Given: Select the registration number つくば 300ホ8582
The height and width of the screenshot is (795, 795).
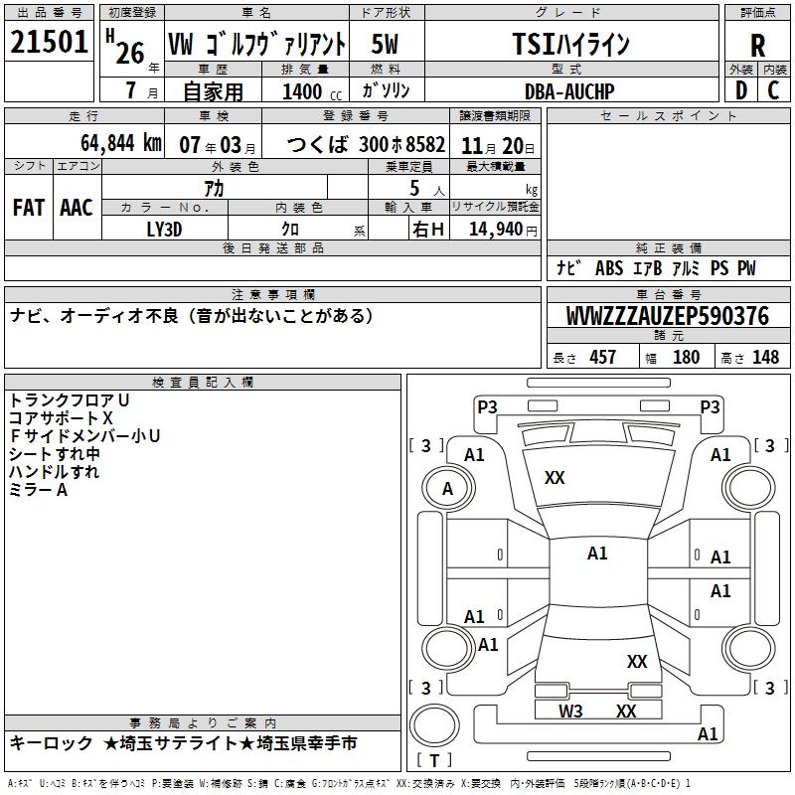Looking at the screenshot, I should point(366,144).
